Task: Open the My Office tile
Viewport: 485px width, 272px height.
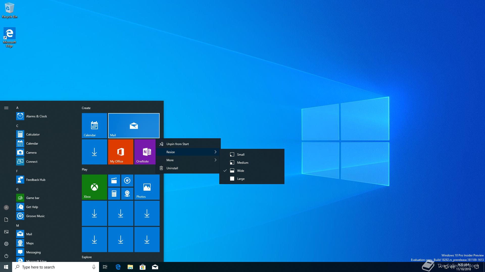Action: pyautogui.click(x=121, y=152)
